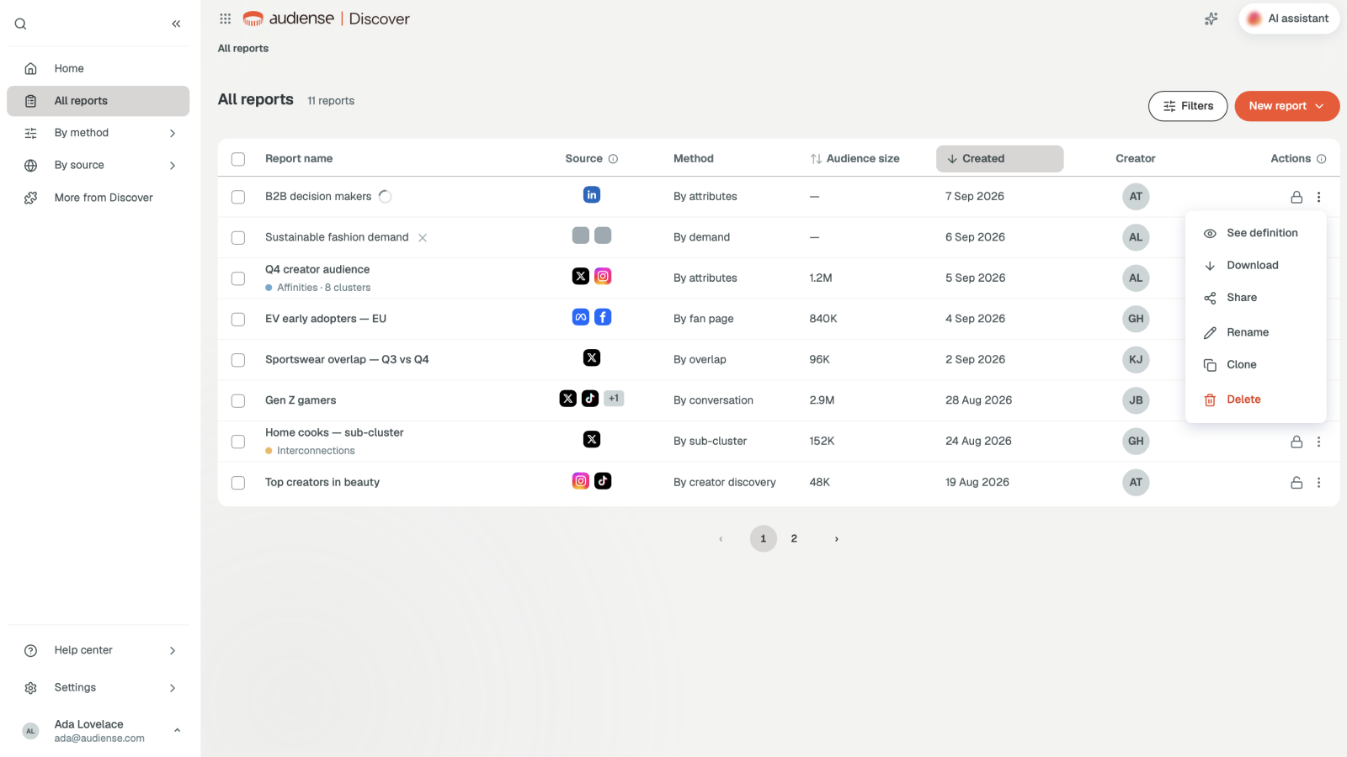Viewport: 1347px width, 757px height.
Task: Click the +1 more sources badge for Gen Z gamers
Action: pyautogui.click(x=614, y=399)
